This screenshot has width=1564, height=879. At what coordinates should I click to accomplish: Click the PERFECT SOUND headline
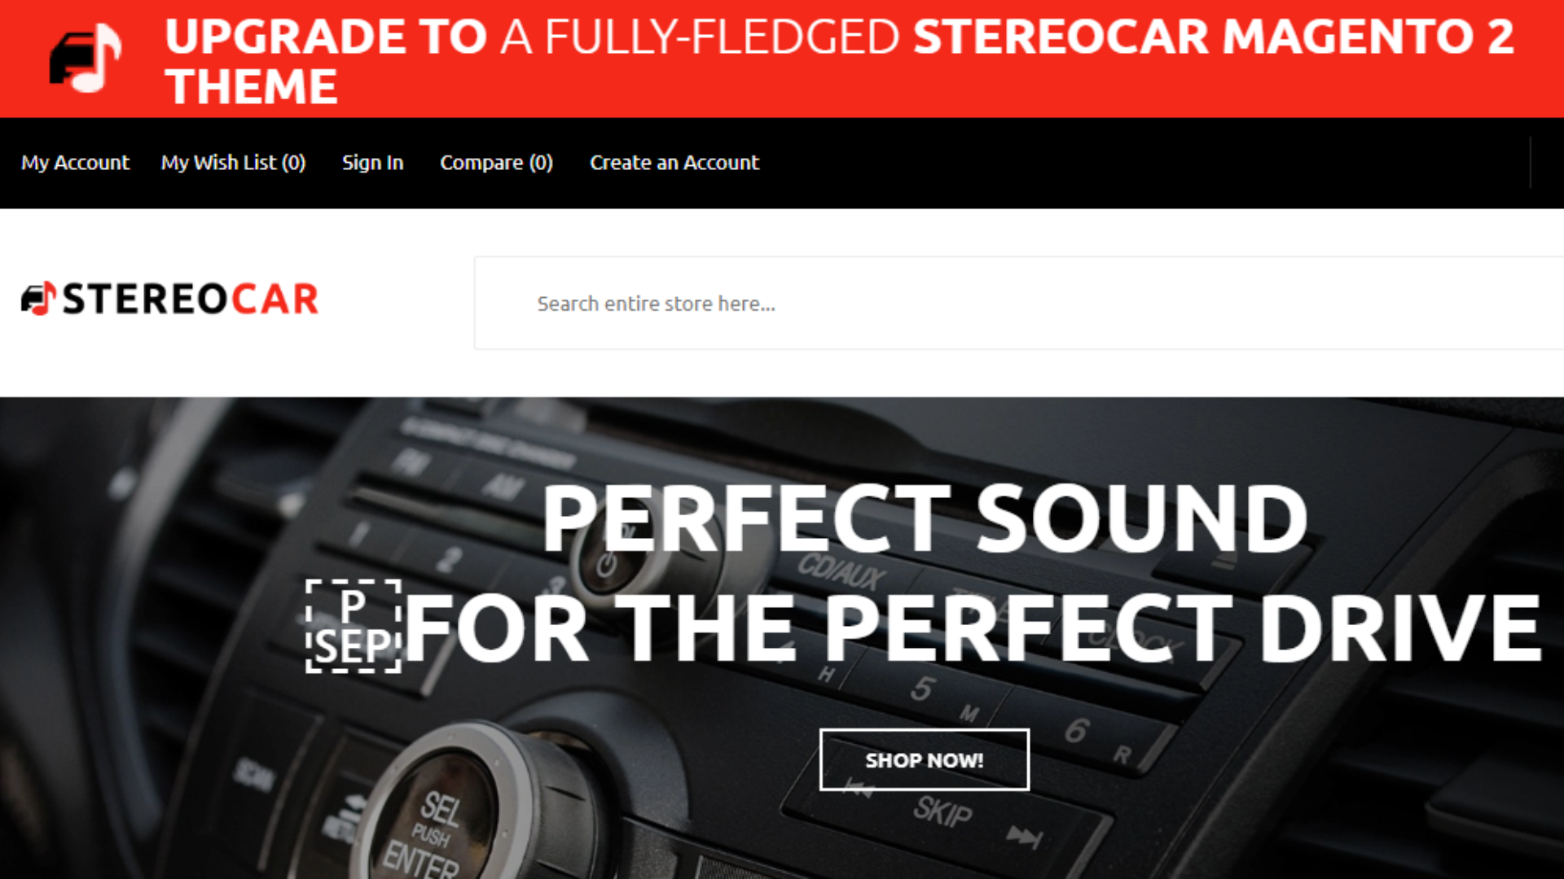[x=925, y=518]
